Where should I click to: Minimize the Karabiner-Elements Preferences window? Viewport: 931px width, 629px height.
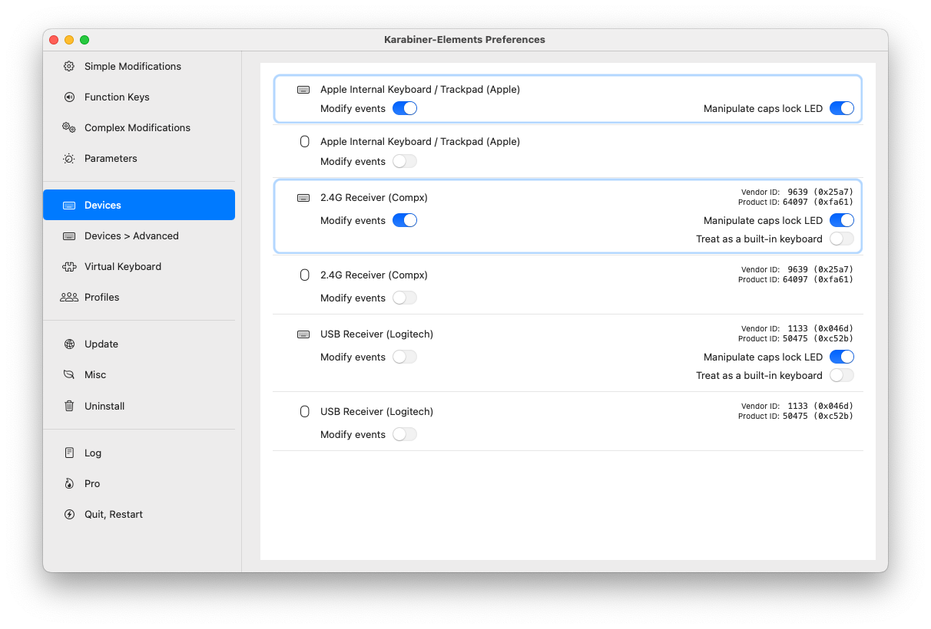pyautogui.click(x=69, y=40)
